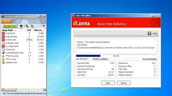172x96 pixels.
Task: Select the sched.exe process name
Action: (x=10, y=49)
